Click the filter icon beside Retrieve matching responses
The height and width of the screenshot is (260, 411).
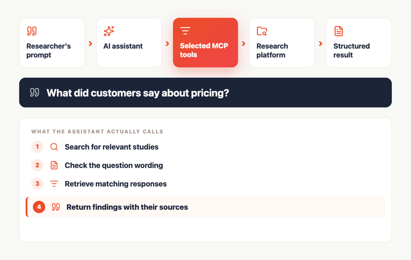pos(54,184)
